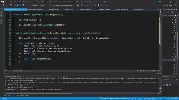The height and width of the screenshot is (100, 179).
Task: Navigate to previous issue arrow
Action: tap(26, 71)
